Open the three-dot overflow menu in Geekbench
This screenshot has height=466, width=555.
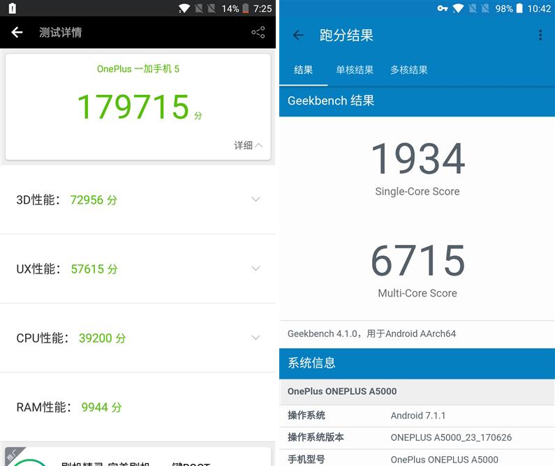[x=540, y=35]
